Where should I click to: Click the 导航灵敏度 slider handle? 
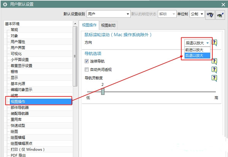103,91
